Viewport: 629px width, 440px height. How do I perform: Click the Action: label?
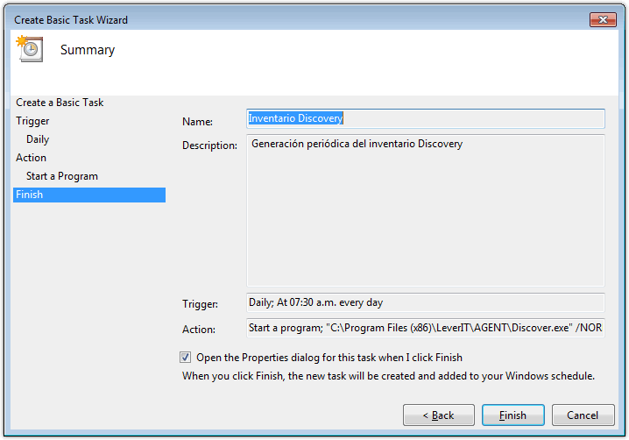[199, 330]
